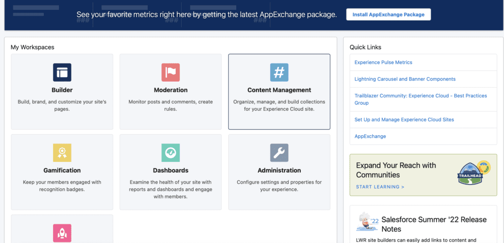Click the Administration tile title
The width and height of the screenshot is (504, 243).
pos(280,170)
